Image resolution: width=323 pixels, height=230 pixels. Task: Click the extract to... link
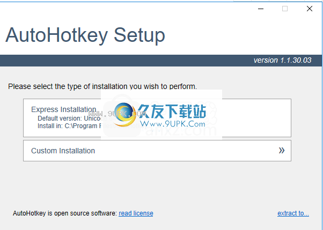[x=293, y=213]
